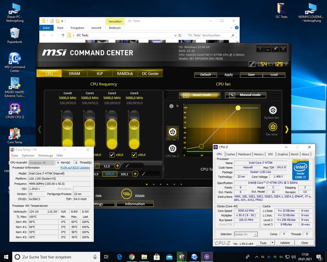
Task: Click the Explorer help question mark icon
Action: [x=237, y=27]
